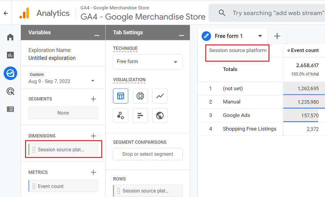
Task: Click the (not set) row
Action: point(261,89)
